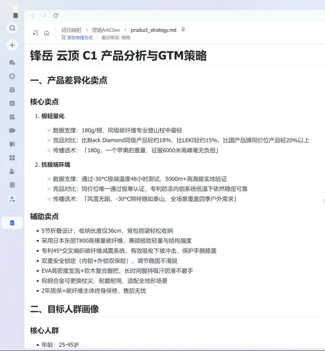Toggle the document outline sidebar icon
Viewport: 325px width, 351px height.
pos(36,33)
